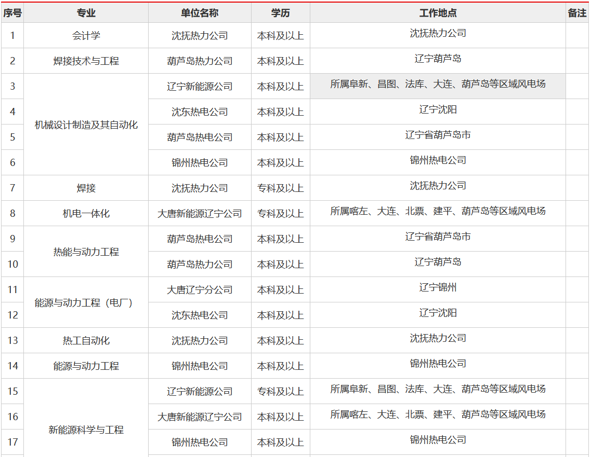591x457 pixels.
Task: Click 辽宁新能源公司 unit name in row 15
Action: tap(200, 392)
